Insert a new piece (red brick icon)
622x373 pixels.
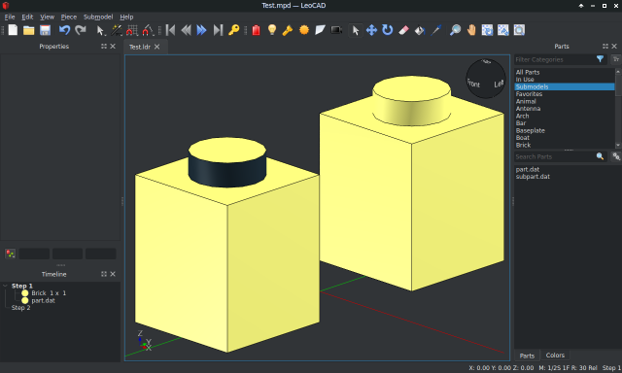[x=257, y=30]
